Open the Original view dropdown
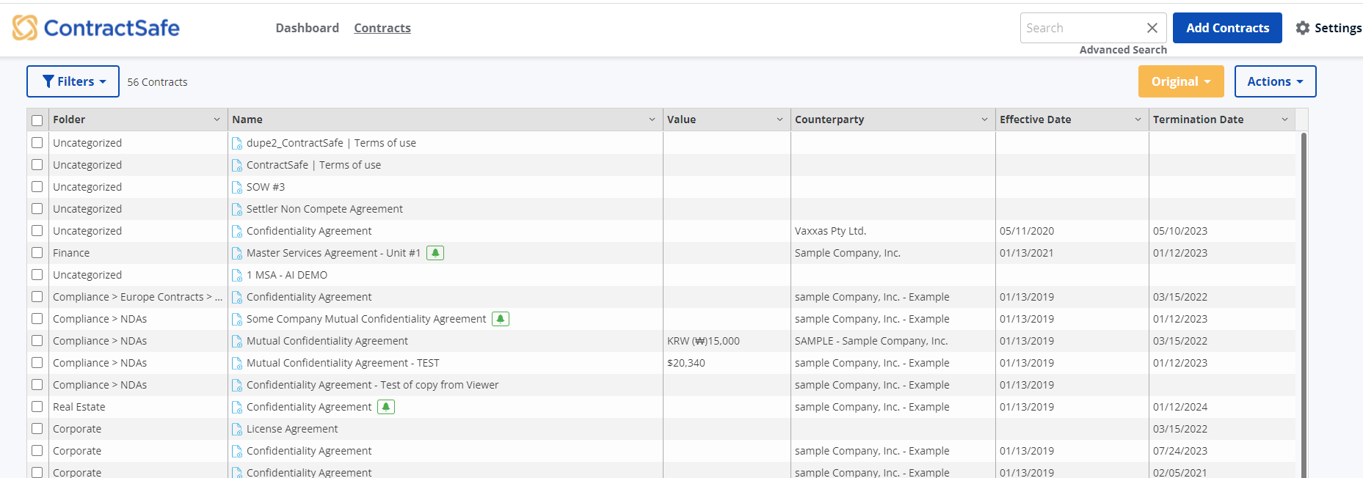This screenshot has height=478, width=1363. pos(1181,81)
